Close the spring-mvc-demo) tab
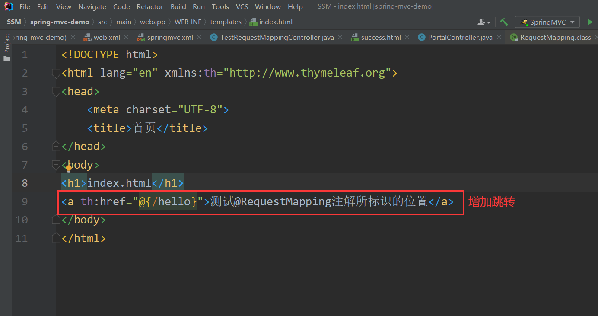 click(73, 38)
